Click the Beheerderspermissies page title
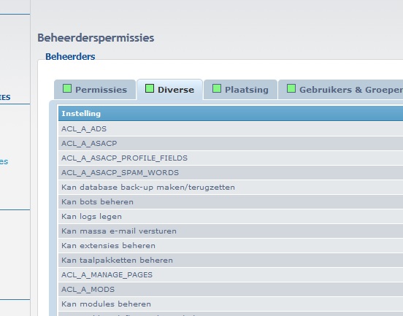This screenshot has height=316, width=403. [x=96, y=38]
